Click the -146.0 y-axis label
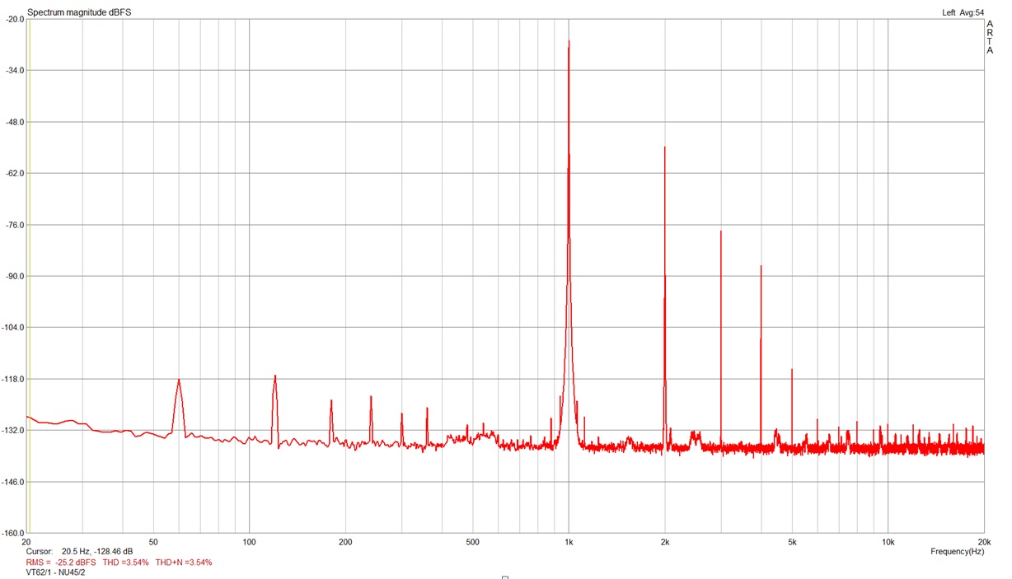The height and width of the screenshot is (579, 1012). 13,482
